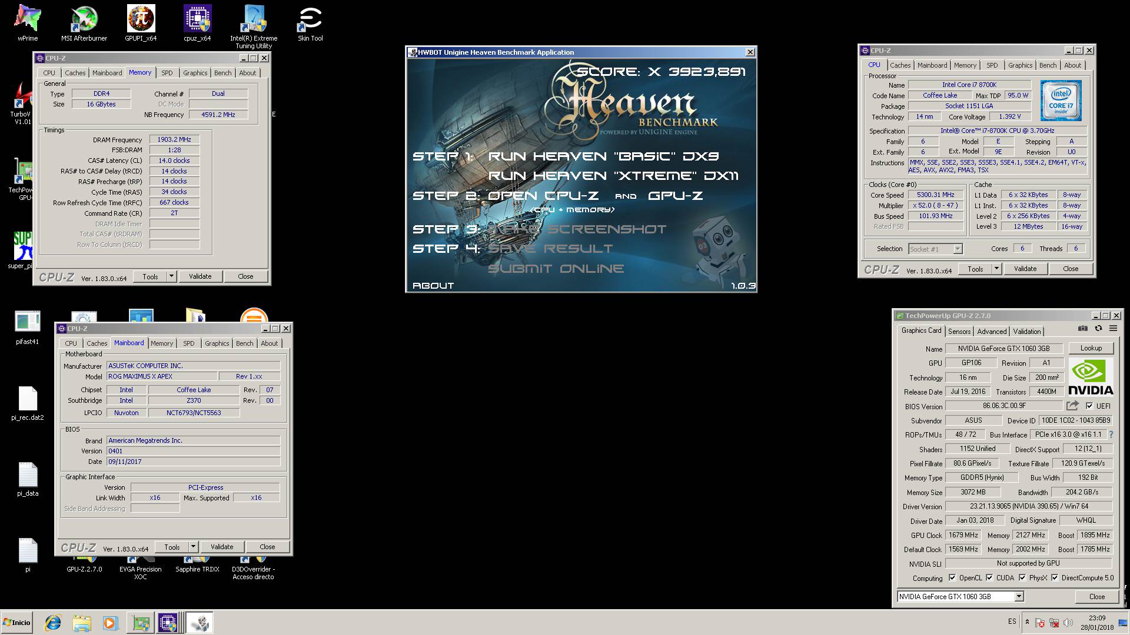Toggle the DirectCompute 5.0 checkbox
Viewport: 1130px width, 635px height.
[1055, 577]
